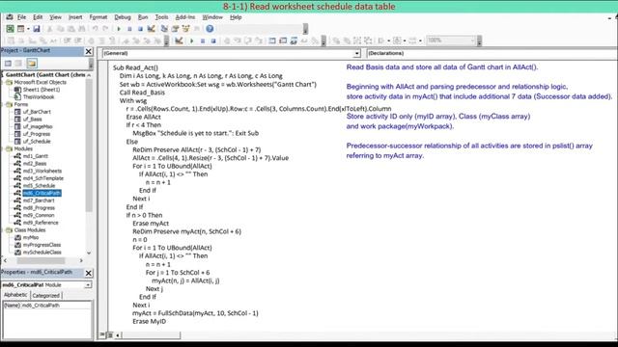Close the Properties panel
Image resolution: width=618 pixels, height=347 pixels.
click(89, 273)
